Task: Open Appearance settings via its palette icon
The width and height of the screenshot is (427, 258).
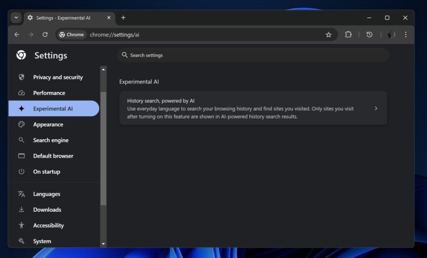Action: [21, 124]
